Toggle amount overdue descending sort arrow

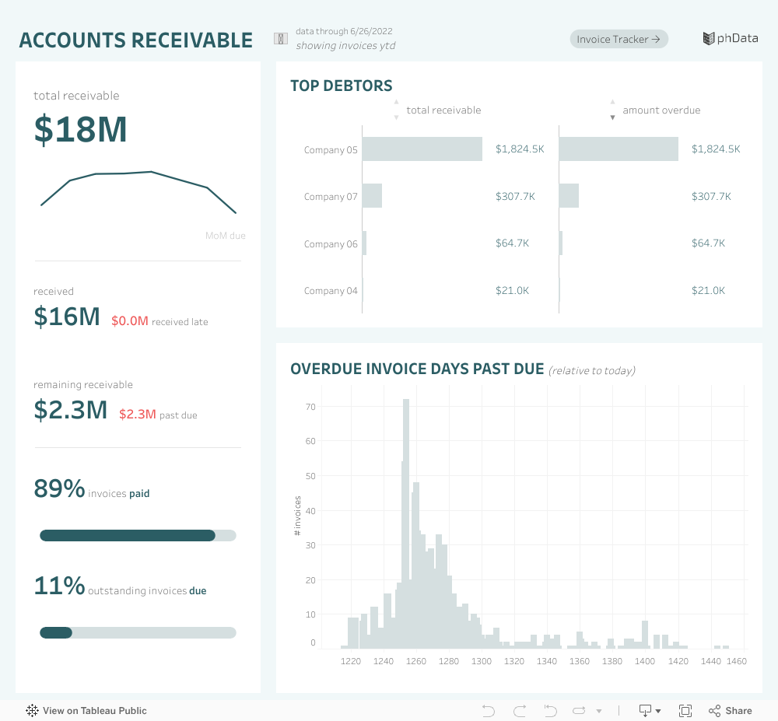tap(612, 117)
